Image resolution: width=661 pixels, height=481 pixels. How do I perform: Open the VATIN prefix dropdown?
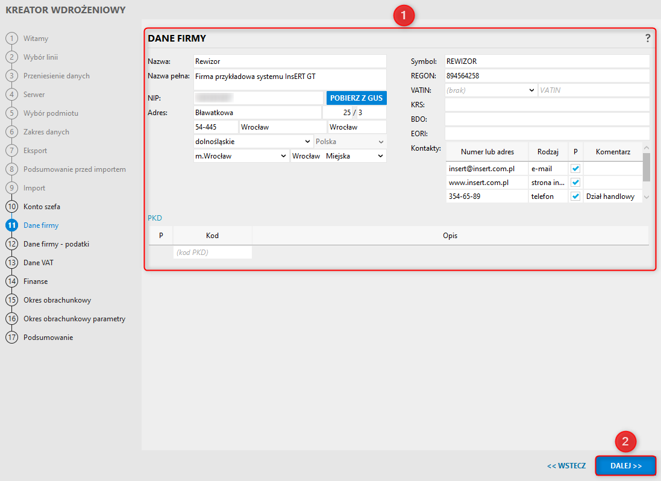click(x=490, y=90)
